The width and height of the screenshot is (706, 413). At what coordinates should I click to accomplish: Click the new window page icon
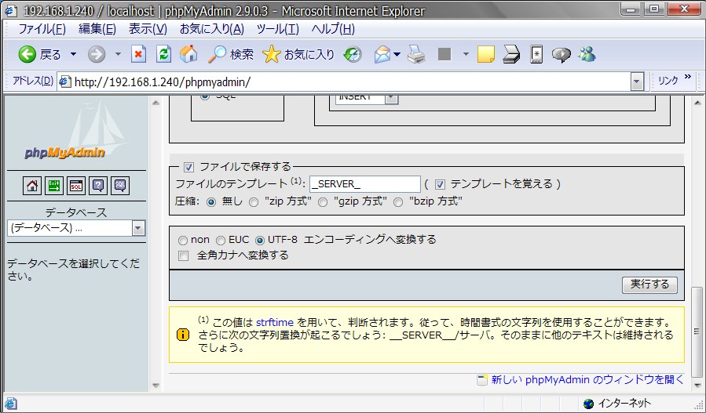[x=482, y=380]
